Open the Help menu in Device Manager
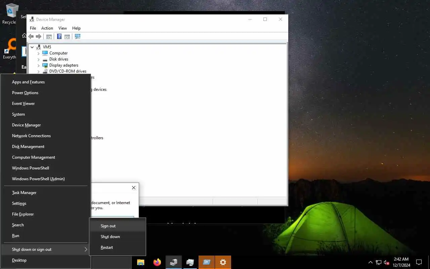Screen dimensions: 430x269 [x=76, y=28]
